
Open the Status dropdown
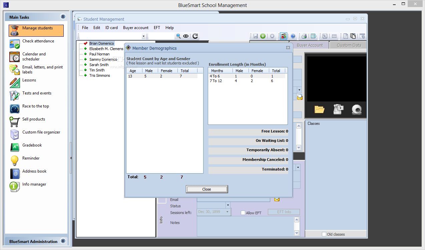point(228,205)
